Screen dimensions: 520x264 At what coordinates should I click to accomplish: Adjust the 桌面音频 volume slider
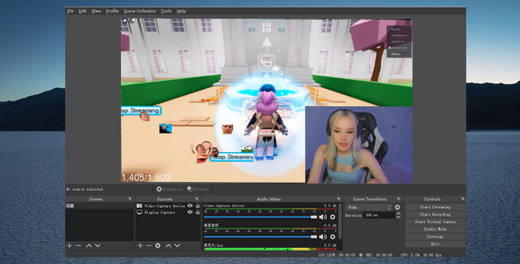click(260, 237)
